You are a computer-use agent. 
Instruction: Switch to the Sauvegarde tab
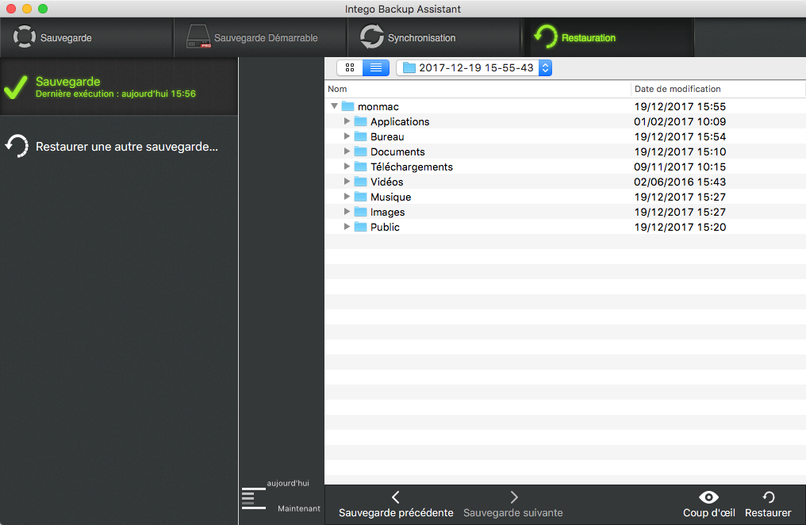pyautogui.click(x=86, y=37)
